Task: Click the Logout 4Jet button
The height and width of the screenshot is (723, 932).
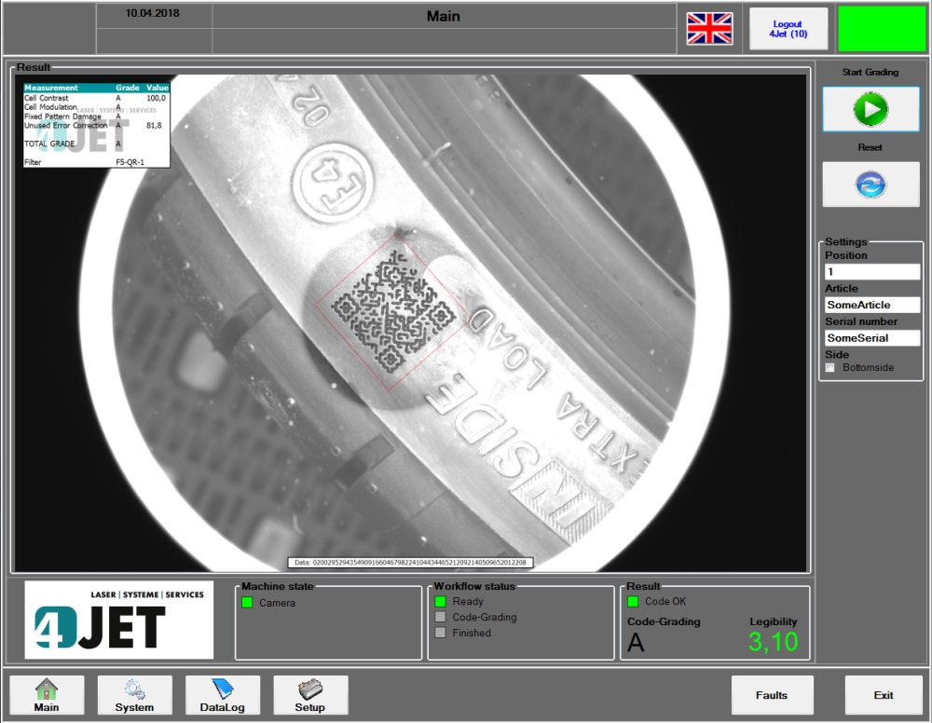Action: pyautogui.click(x=788, y=29)
